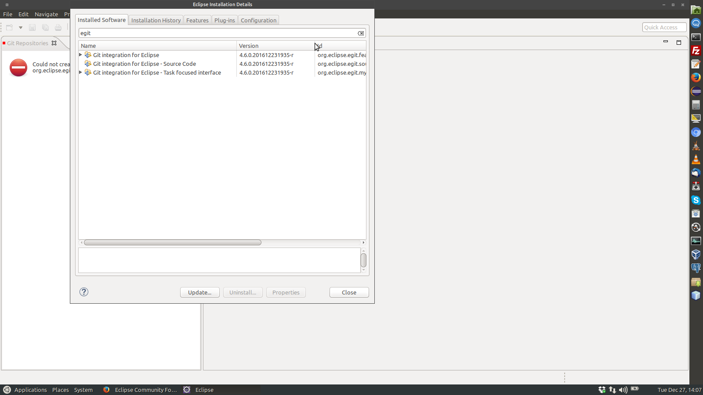Click the red error icon in Git Repositories

[x=18, y=68]
